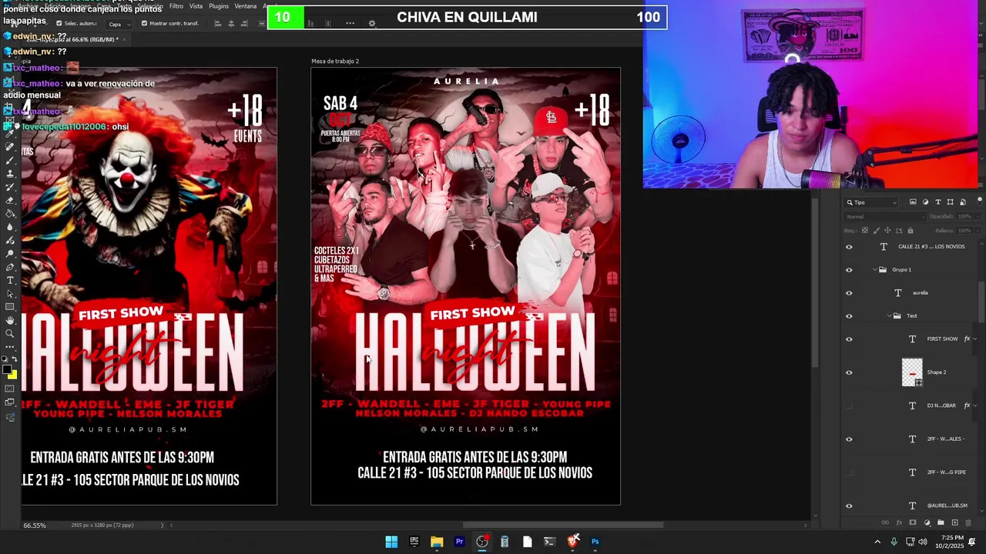Swap foreground and background colors
This screenshot has height=554, width=986.
pos(15,359)
